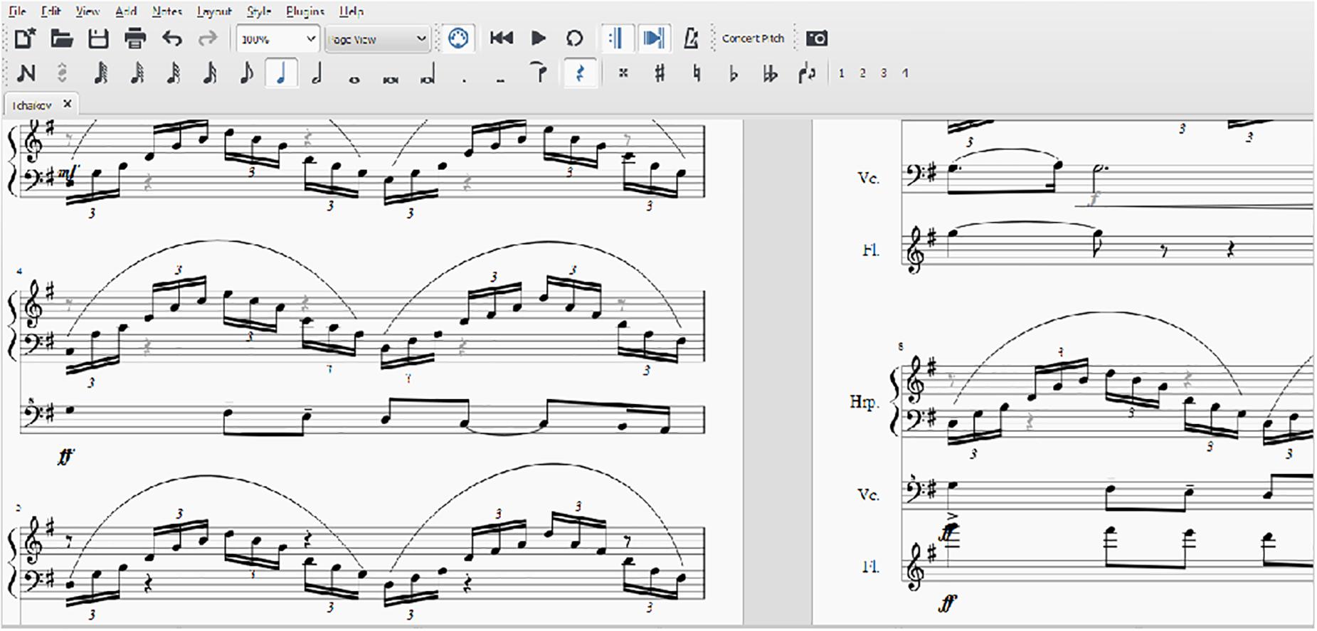
Task: Open the Layout menu
Action: pyautogui.click(x=214, y=11)
